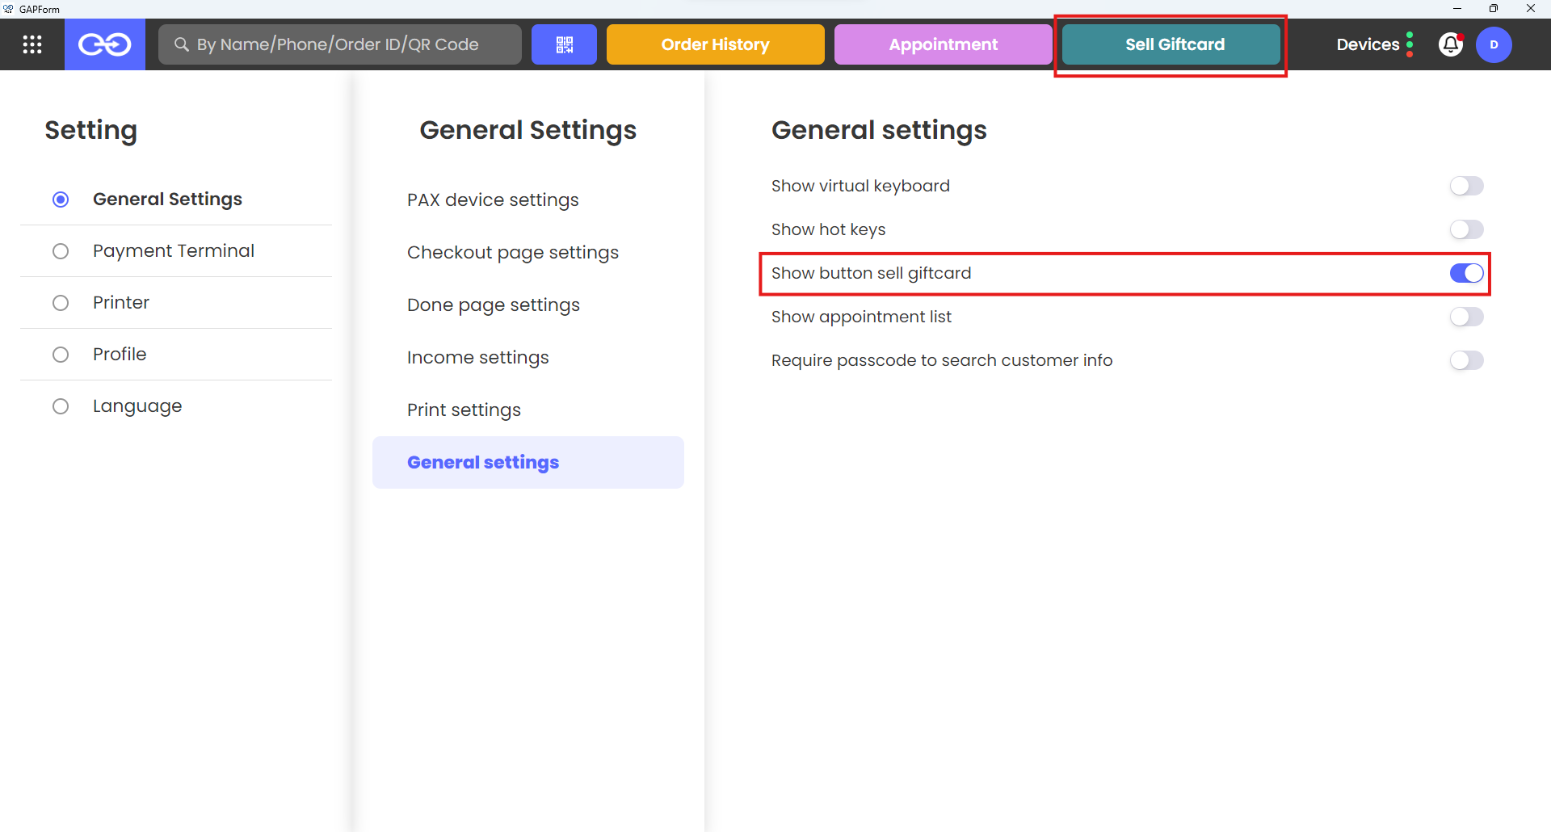Click the Devices status dots indicator
This screenshot has width=1551, height=832.
(x=1410, y=44)
